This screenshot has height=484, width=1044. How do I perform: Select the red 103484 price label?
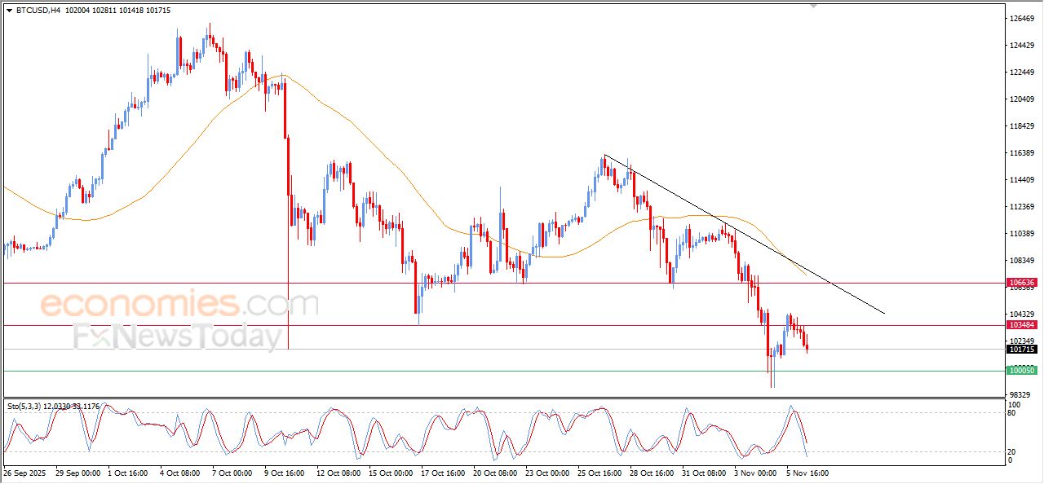pos(1022,325)
